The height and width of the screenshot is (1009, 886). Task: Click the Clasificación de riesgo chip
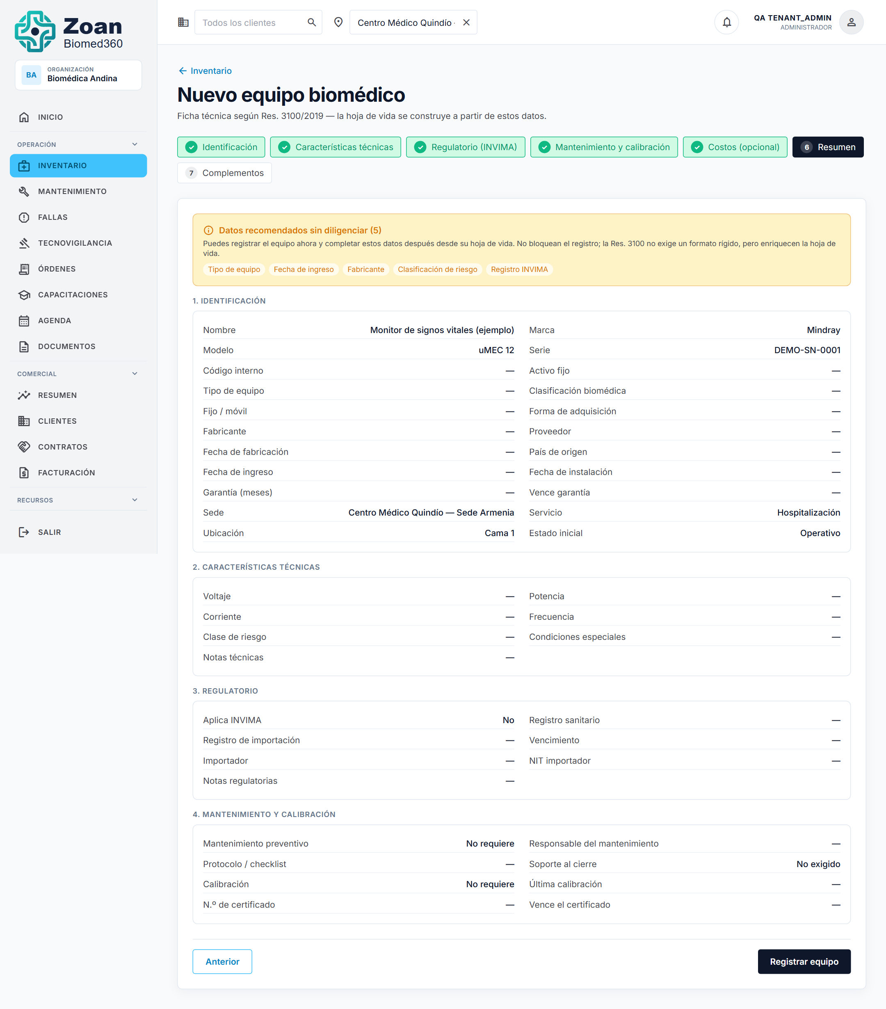tap(437, 269)
